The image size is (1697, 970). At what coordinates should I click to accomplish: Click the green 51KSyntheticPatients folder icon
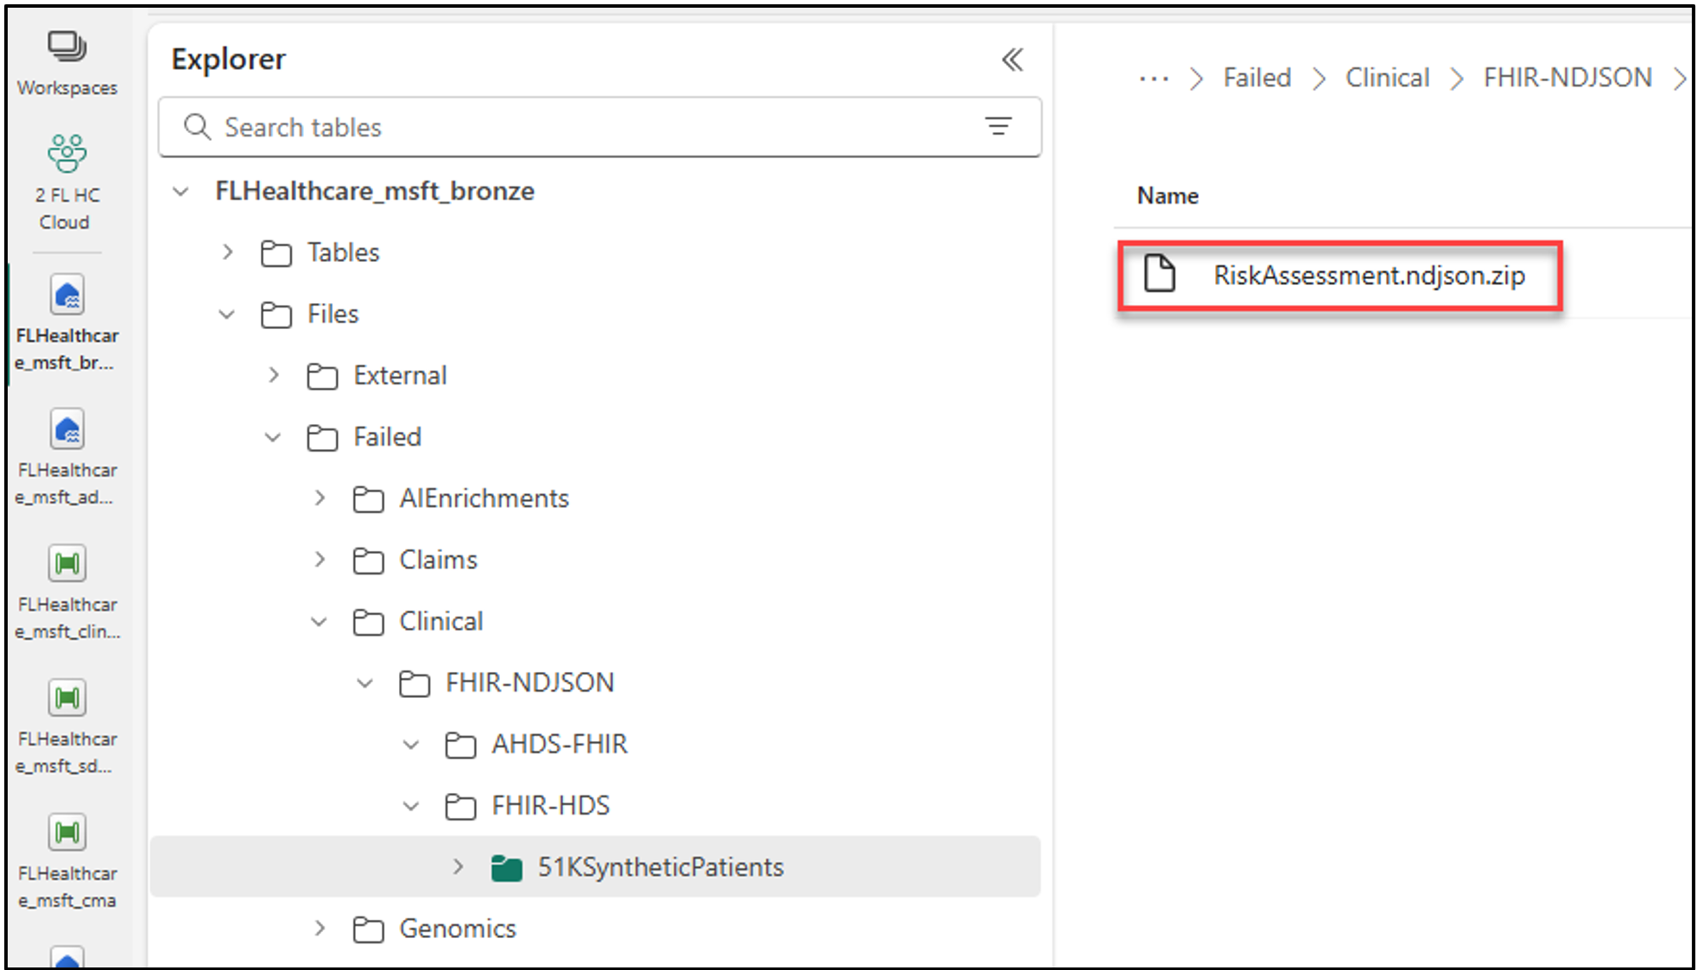[506, 868]
